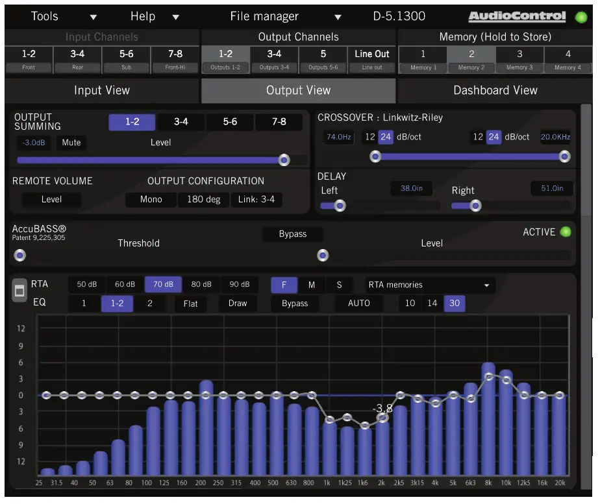Screen dimensions: 600x504
Task: Open the File manager menu
Action: pyautogui.click(x=264, y=16)
